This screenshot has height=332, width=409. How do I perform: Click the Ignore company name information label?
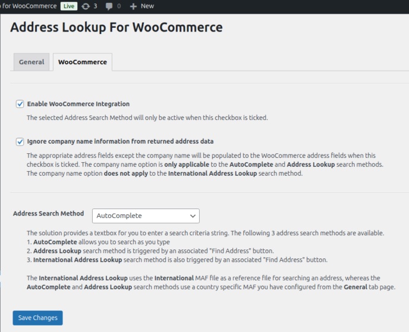(x=120, y=141)
